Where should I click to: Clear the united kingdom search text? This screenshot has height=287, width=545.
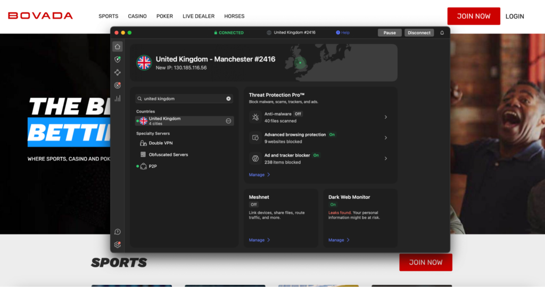[228, 99]
